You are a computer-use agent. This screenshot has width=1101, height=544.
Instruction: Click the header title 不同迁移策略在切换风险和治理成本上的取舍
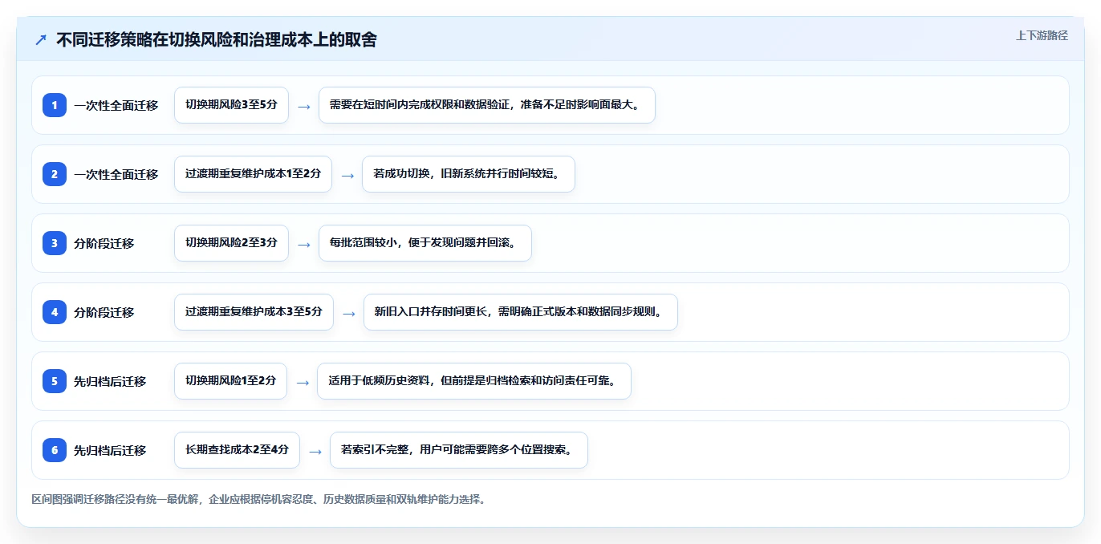[216, 40]
